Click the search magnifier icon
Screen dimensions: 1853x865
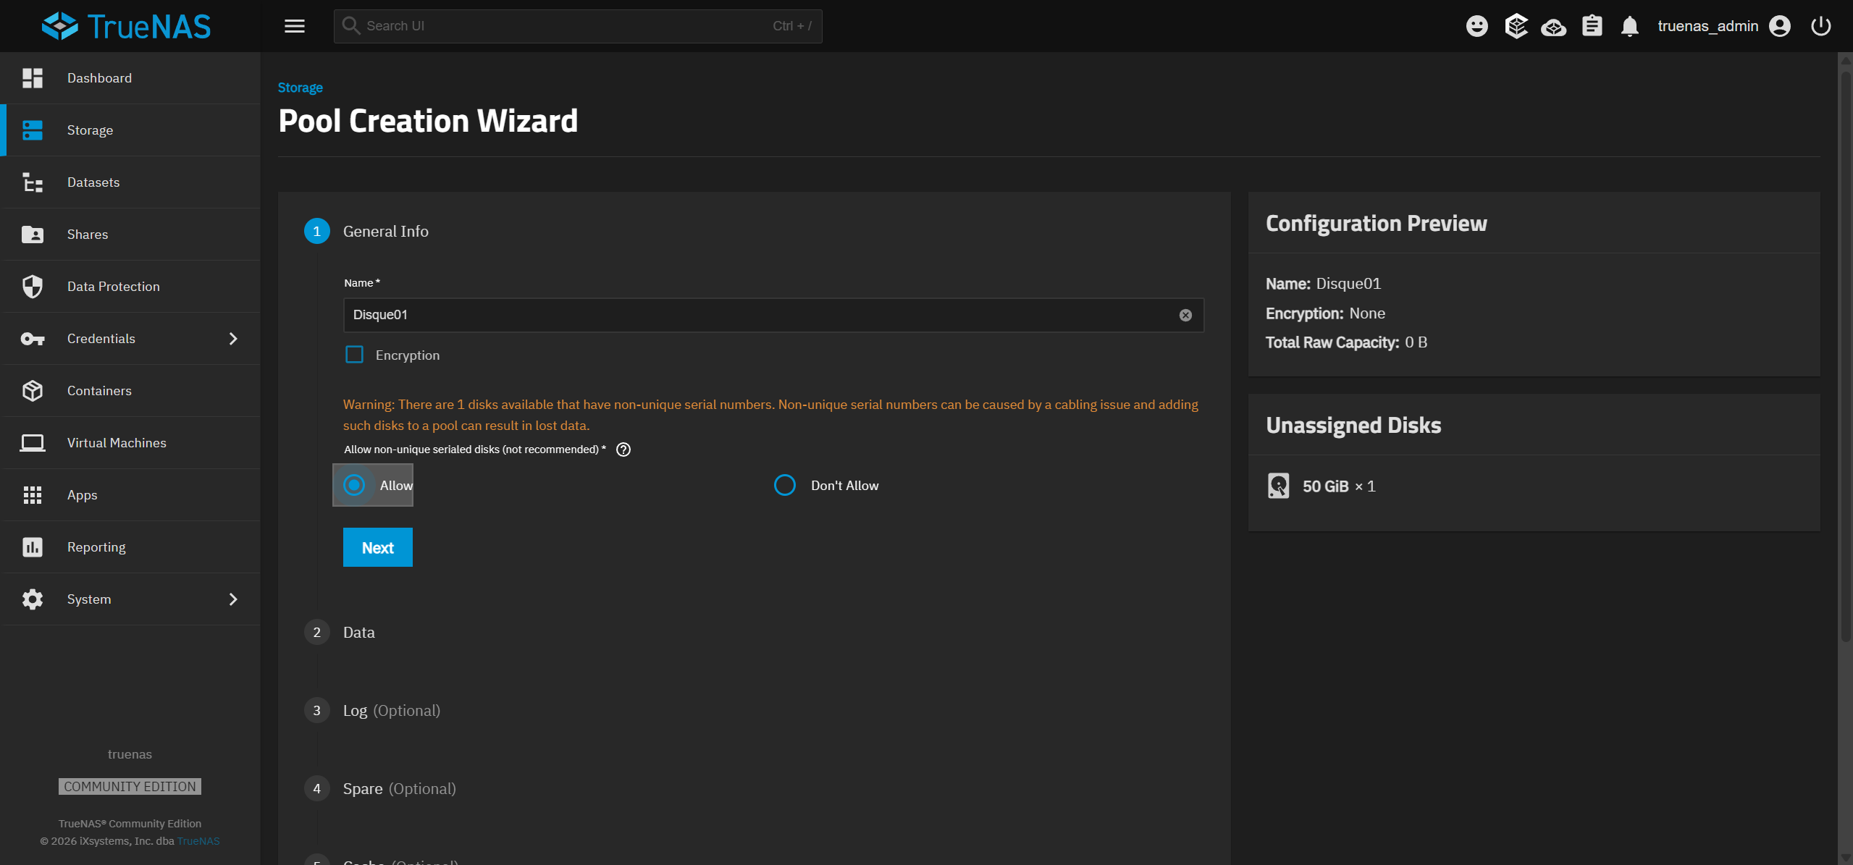351,26
